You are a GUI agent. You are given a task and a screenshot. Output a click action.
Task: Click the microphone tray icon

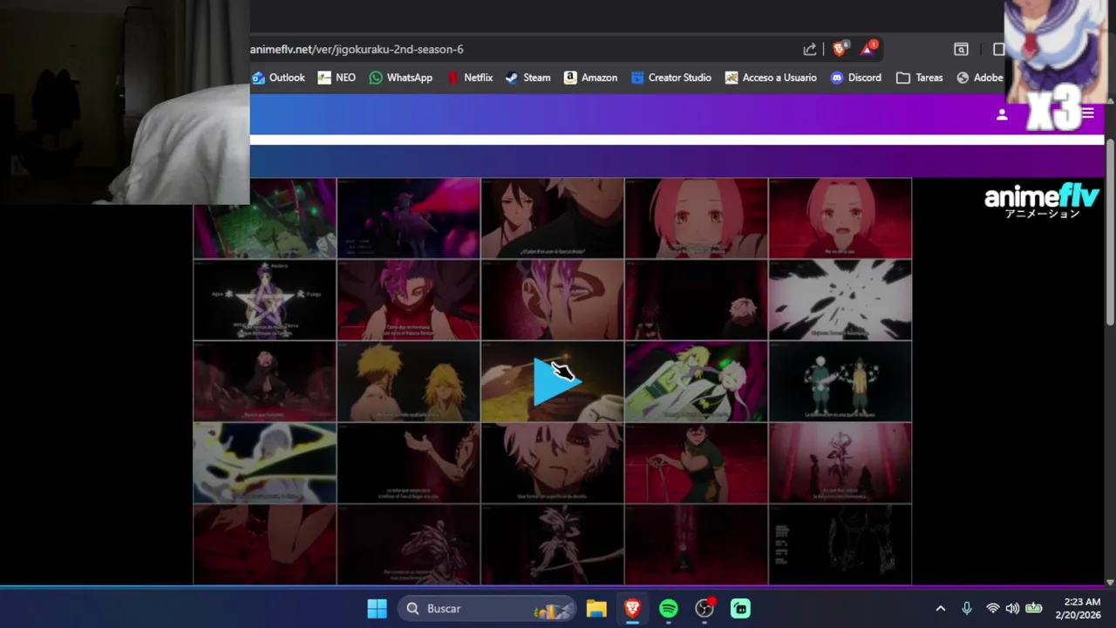coord(966,609)
